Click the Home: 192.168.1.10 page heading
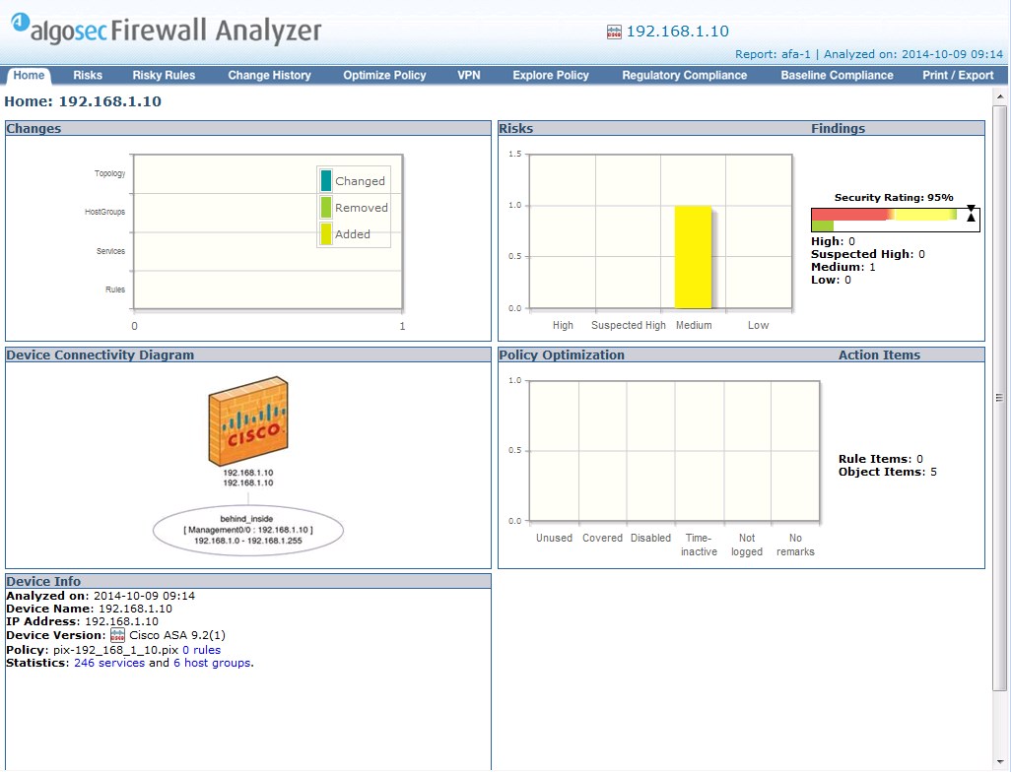1011x772 pixels. tap(83, 101)
